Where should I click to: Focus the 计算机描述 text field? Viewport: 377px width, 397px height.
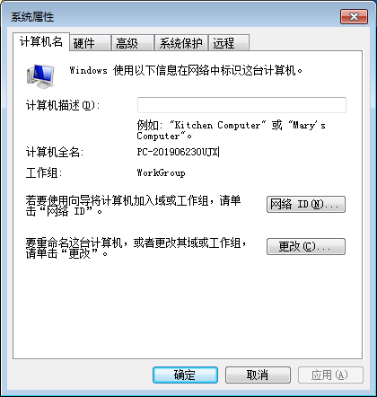coord(241,105)
